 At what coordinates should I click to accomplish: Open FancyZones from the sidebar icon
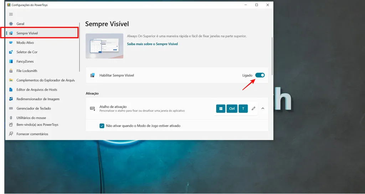(x=11, y=61)
